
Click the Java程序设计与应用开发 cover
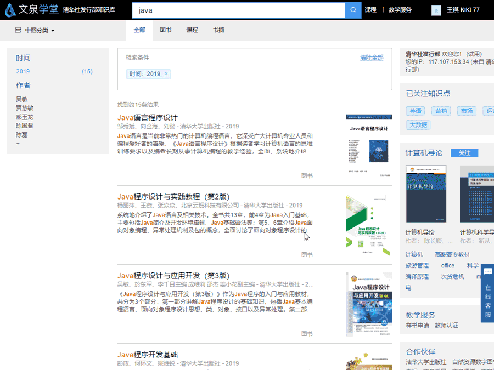point(369,304)
